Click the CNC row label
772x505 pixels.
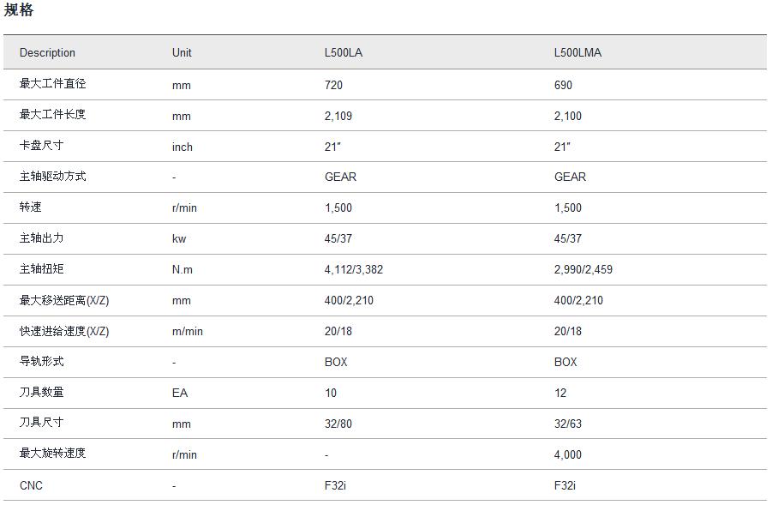31,485
